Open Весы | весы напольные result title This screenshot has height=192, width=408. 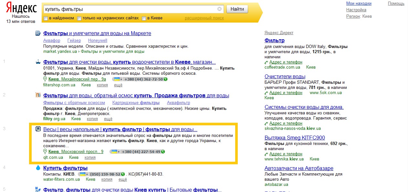pos(120,130)
